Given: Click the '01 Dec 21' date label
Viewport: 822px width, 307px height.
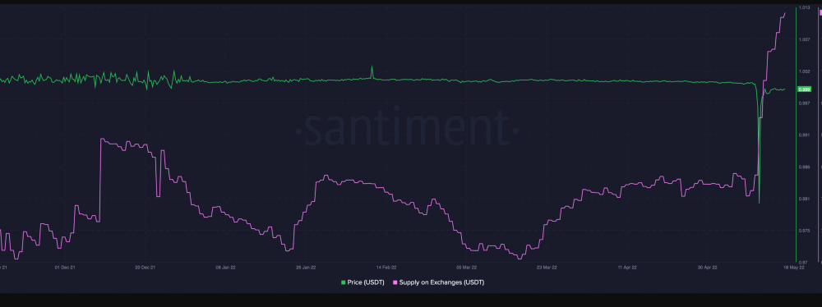Looking at the screenshot, I should [x=65, y=267].
